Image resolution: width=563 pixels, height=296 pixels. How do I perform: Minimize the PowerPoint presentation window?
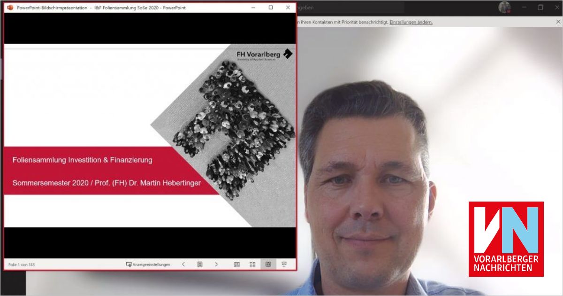click(253, 8)
